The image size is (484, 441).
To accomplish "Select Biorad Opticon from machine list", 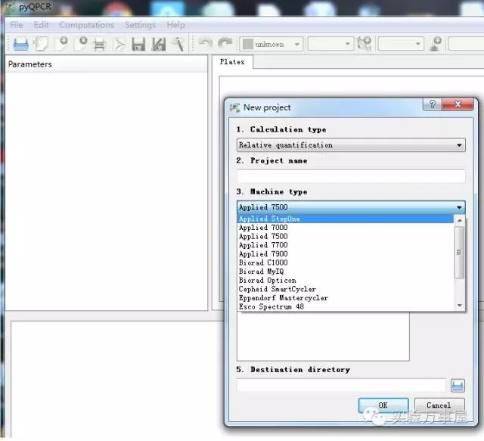I will click(x=346, y=281).
